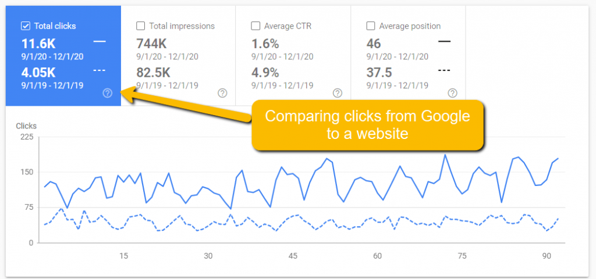The image size is (596, 279).
Task: Click the 45 label on the chart x-axis
Action: pos(293,256)
